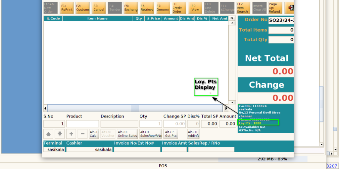Open F7 Denomination screen
This screenshot has height=169, width=339.
tap(163, 8)
